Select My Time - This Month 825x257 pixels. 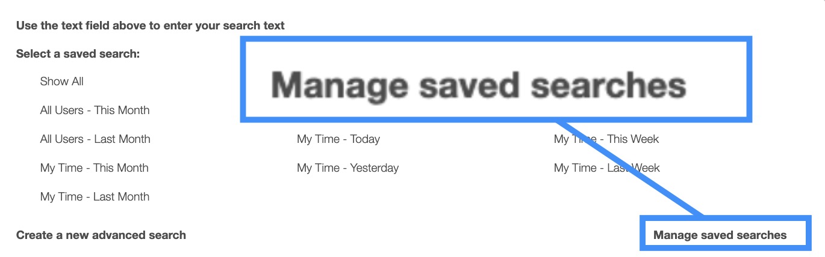tap(94, 168)
